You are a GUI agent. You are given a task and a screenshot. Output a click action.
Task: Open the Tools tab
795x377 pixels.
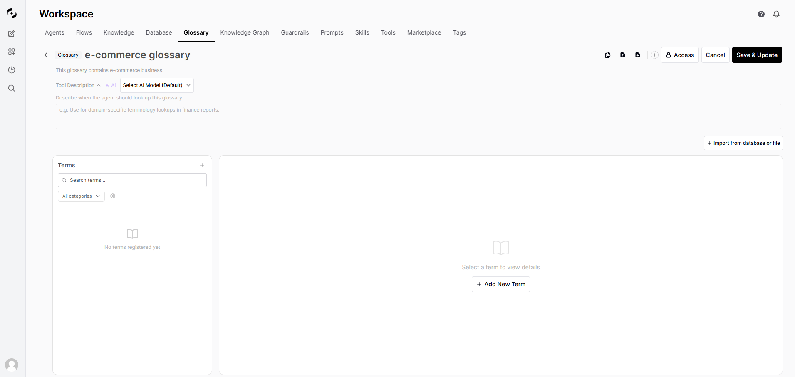388,32
